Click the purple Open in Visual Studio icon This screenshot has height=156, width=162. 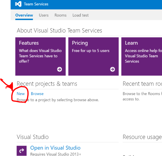(22, 151)
